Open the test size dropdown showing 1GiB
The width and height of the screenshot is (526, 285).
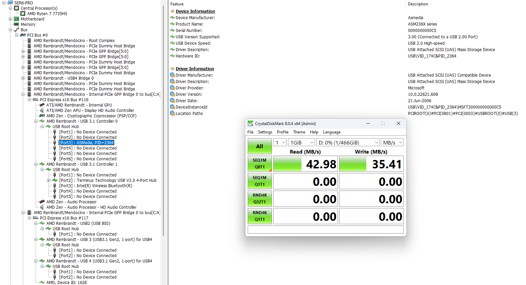pos(301,142)
